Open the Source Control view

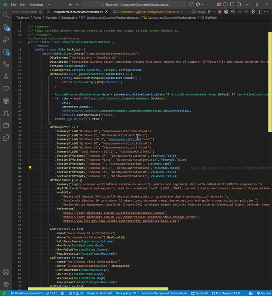[7, 27]
